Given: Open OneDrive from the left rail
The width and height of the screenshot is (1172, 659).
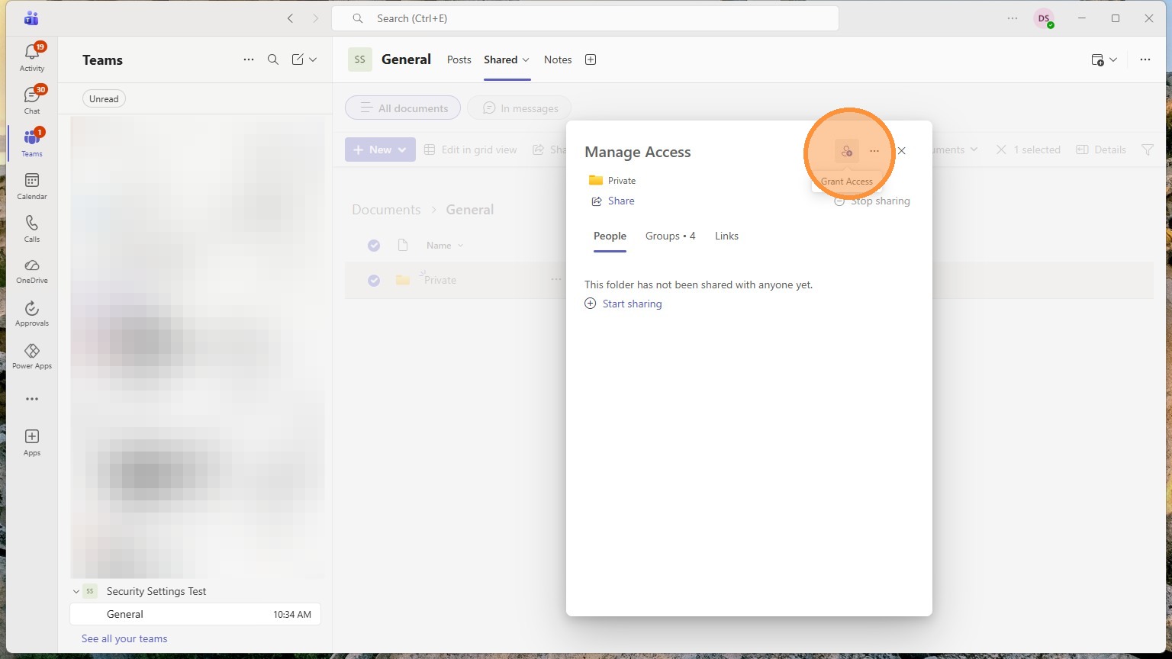Looking at the screenshot, I should point(32,271).
